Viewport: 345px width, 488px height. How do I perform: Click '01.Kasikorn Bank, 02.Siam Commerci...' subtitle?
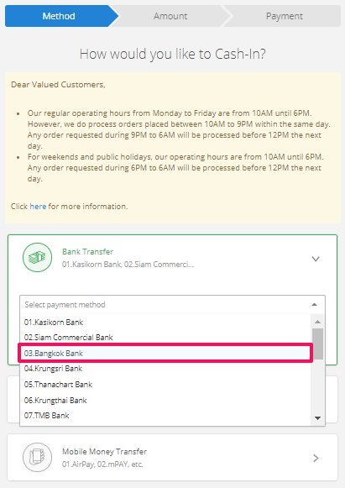[128, 265]
